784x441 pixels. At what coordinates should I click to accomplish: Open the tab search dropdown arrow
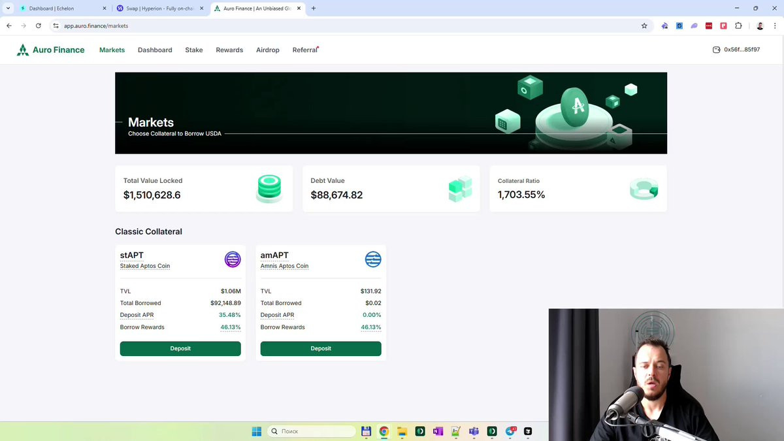point(8,8)
